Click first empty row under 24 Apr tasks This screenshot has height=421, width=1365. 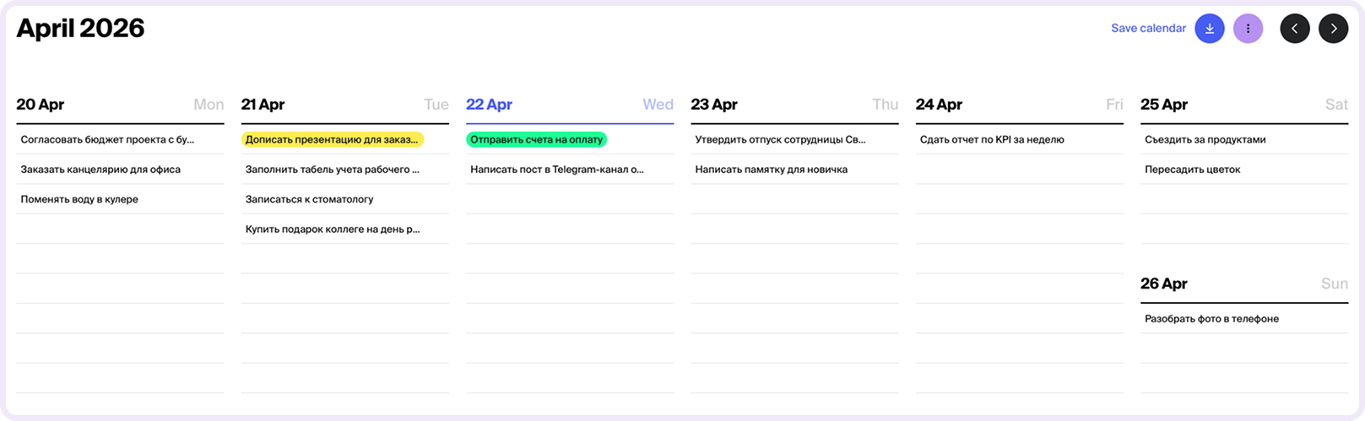[x=1019, y=170]
